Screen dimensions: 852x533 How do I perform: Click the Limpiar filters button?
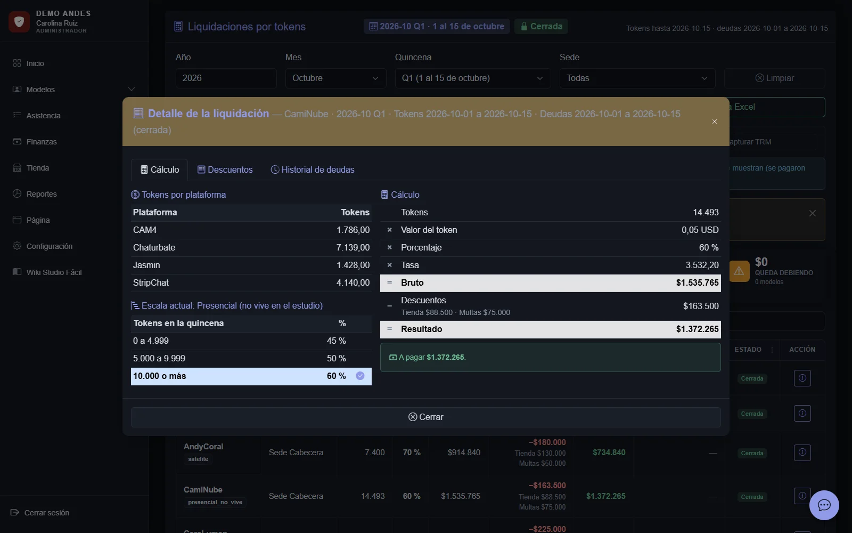coord(775,78)
